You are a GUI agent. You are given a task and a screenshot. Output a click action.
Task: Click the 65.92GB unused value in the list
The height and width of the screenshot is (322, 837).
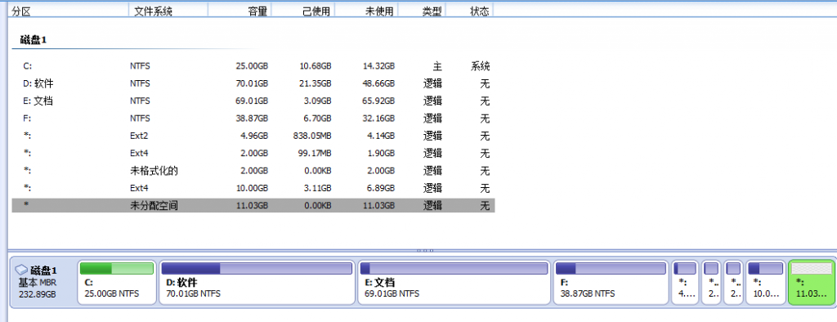pyautogui.click(x=378, y=101)
